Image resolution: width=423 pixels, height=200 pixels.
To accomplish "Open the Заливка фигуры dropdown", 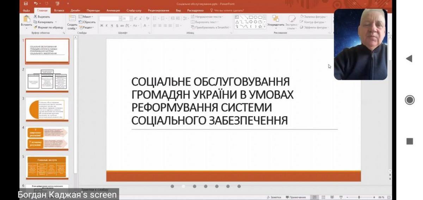I will pos(314,17).
